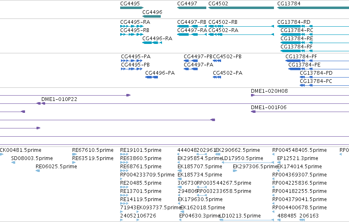Open the DME1-020H08 clone label
Viewport: 349px width, 222px height.
click(269, 91)
